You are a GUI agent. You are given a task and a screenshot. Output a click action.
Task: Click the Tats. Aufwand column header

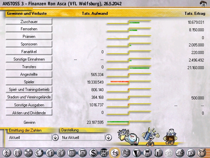[95, 13]
